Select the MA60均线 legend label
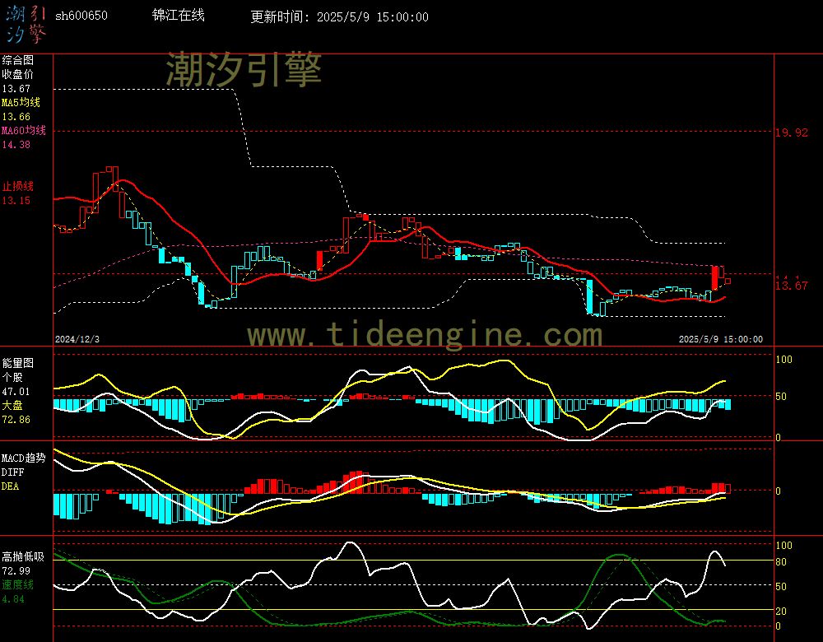The height and width of the screenshot is (642, 823). (x=24, y=130)
